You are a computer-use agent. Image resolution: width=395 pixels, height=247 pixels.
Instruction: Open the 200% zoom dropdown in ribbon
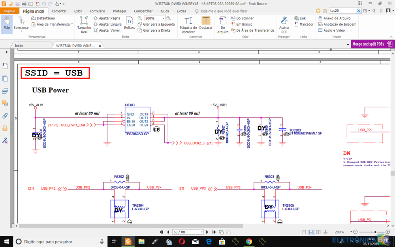(x=164, y=19)
